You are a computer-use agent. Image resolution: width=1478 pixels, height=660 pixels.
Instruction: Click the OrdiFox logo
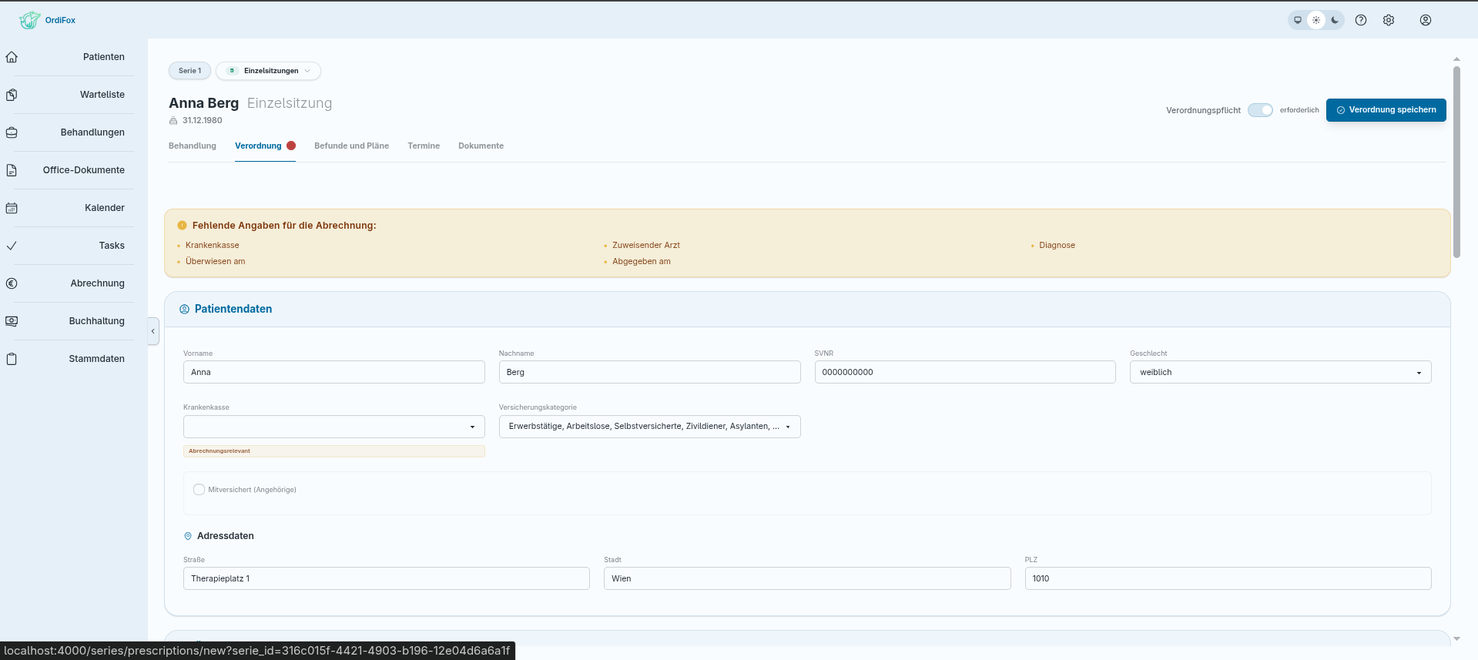tap(48, 20)
